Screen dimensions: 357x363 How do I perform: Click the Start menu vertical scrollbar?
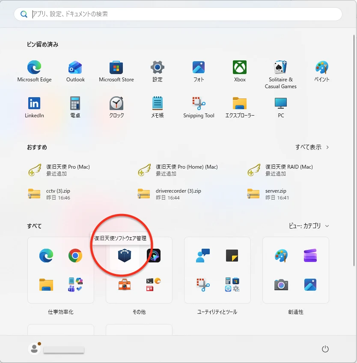click(354, 151)
